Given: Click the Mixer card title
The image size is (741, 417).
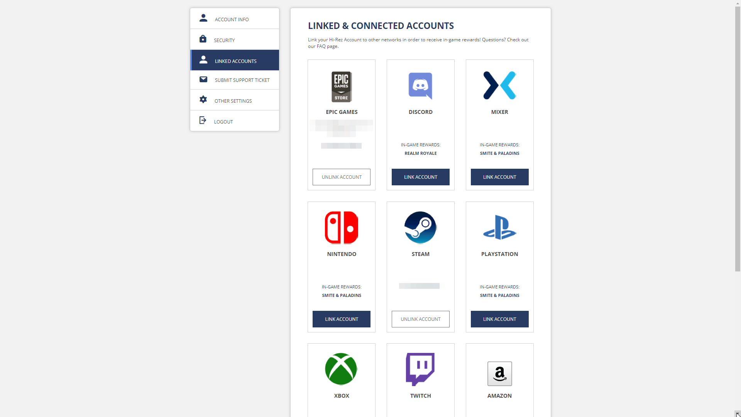Looking at the screenshot, I should 500,112.
